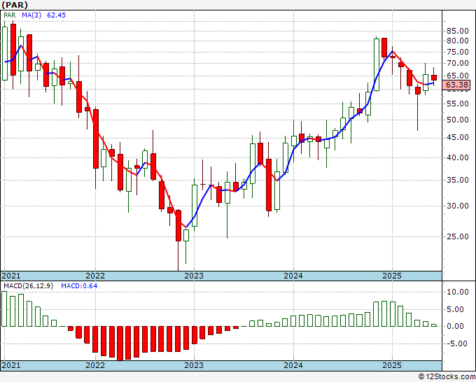
Task: Click the MACD:0.64 value label
Action: (x=79, y=286)
